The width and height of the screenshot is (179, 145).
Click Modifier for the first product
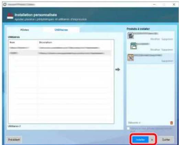coord(155,39)
